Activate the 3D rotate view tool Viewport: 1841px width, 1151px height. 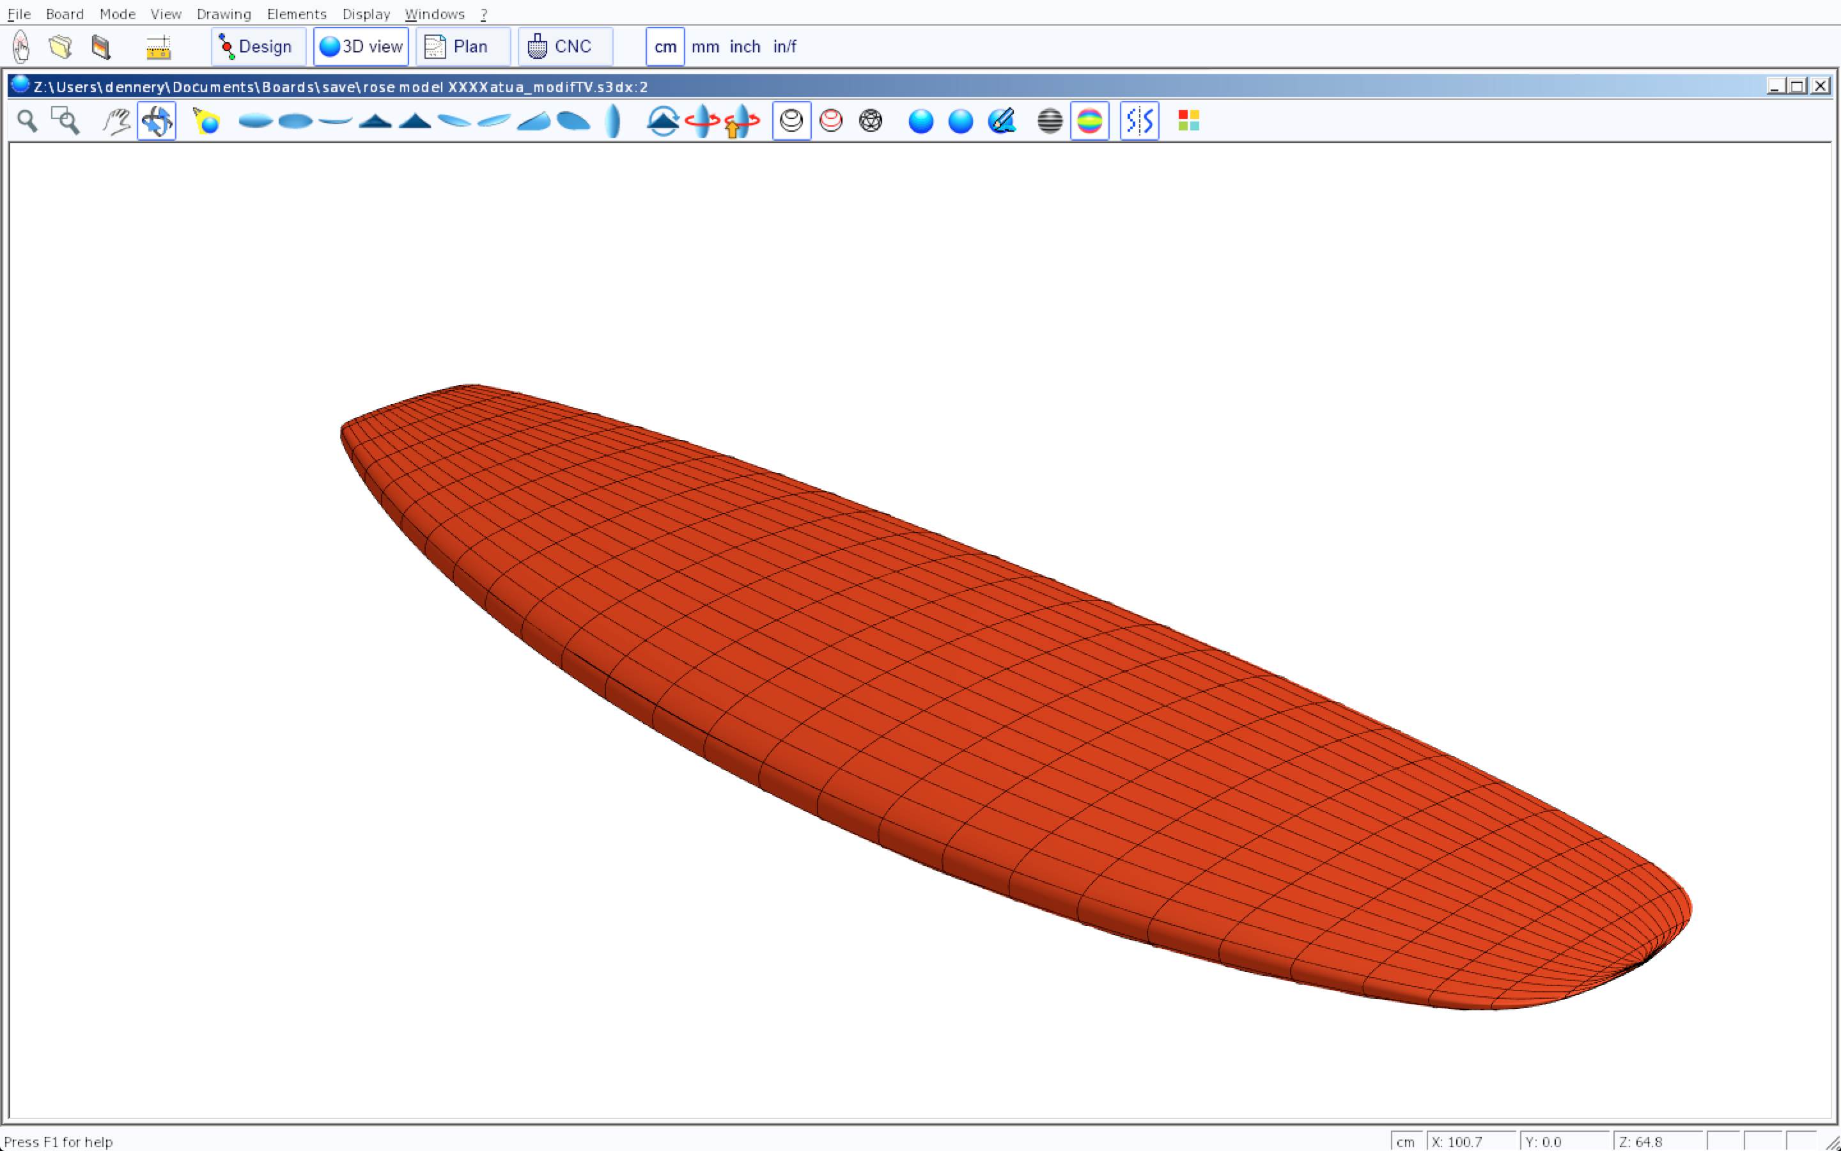tap(157, 121)
